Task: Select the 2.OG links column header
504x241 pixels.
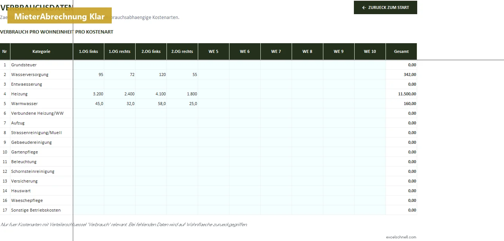Action: (x=151, y=51)
